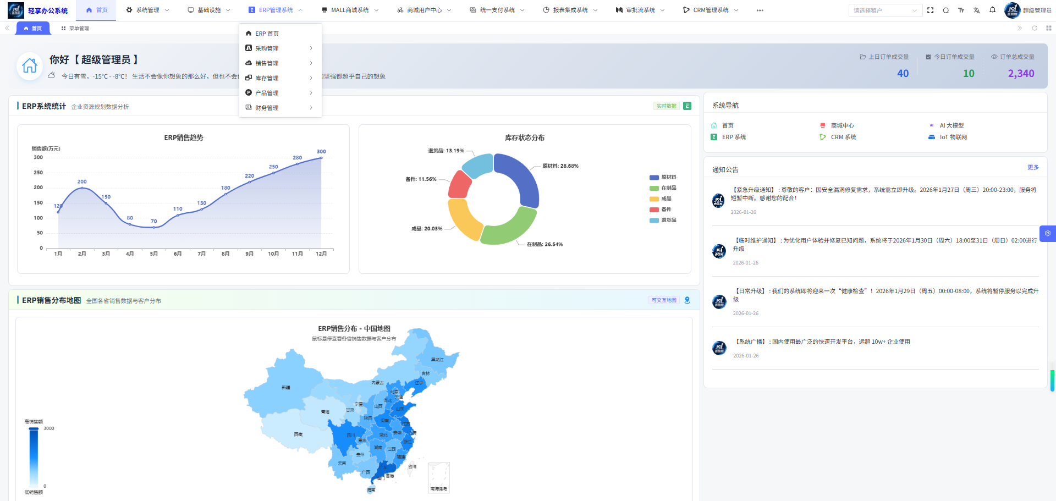Toggle 退货品 legend in inventory chart

point(663,220)
